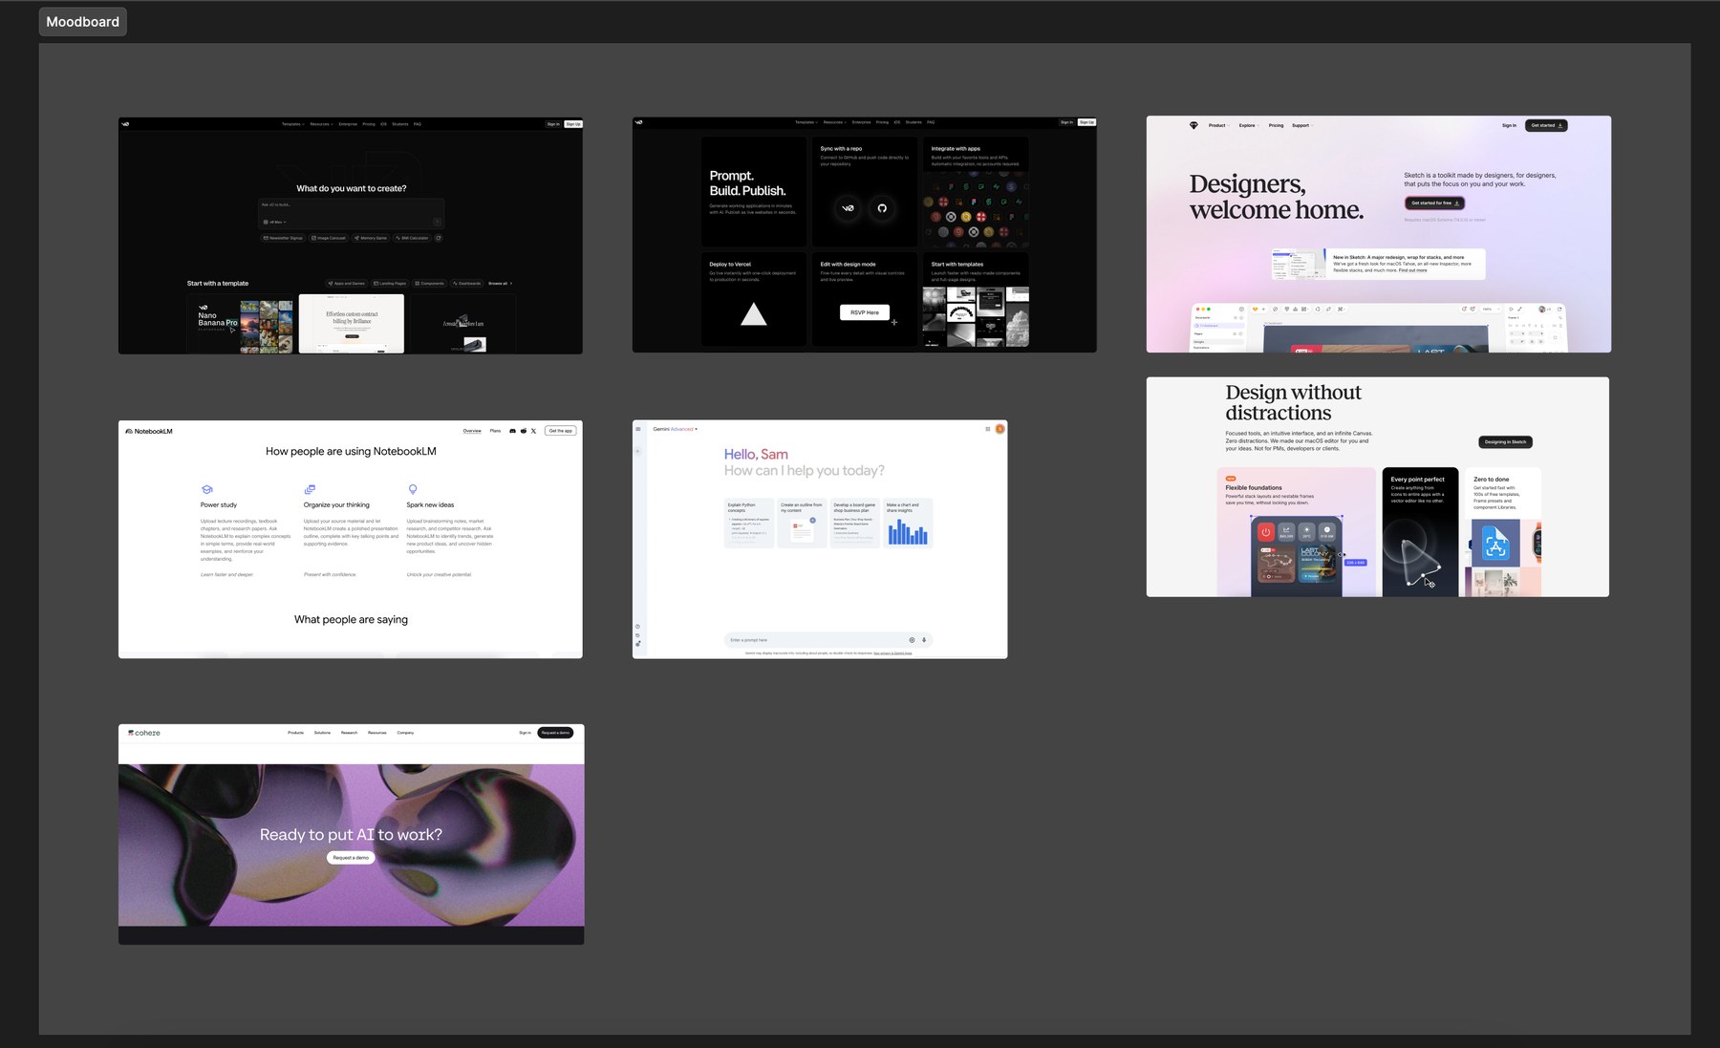Open the Product menu on Sketch page
The width and height of the screenshot is (1720, 1048).
point(1218,125)
